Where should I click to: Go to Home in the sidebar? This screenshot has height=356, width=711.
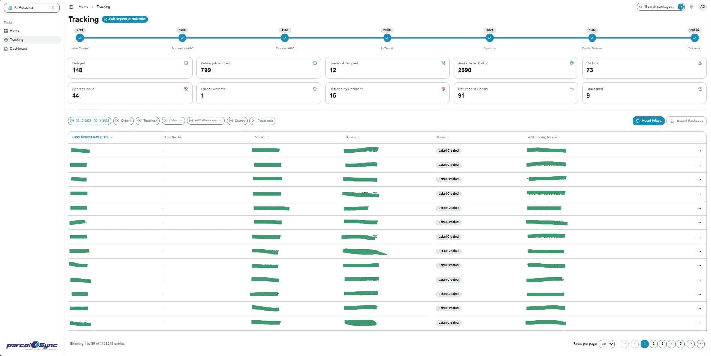coord(32,31)
